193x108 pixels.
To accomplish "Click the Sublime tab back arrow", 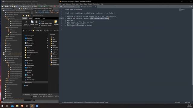I will [60, 7].
